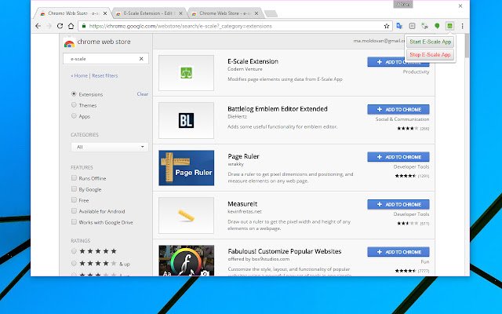Enable the Free checkbox
Screen dimensions: 502x314
[x=74, y=200]
